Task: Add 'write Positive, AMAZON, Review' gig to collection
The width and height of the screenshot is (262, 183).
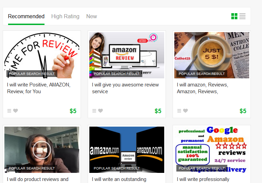Action: click(x=9, y=111)
